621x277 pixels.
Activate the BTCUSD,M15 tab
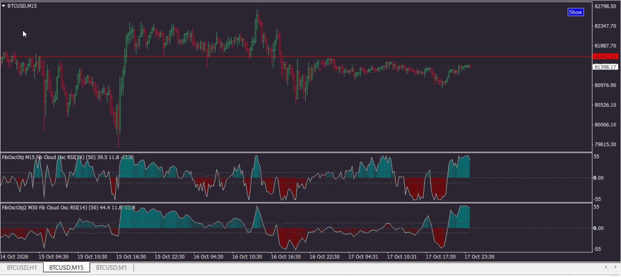coord(66,267)
